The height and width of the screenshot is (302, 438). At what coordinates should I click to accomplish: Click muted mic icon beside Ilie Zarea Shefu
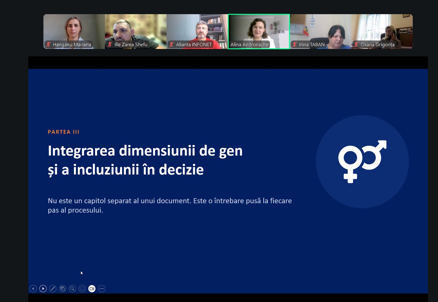[110, 44]
